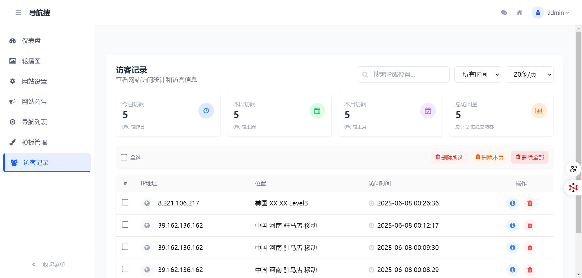The width and height of the screenshot is (582, 278).
Task: Click the translate floating icon
Action: 573,169
